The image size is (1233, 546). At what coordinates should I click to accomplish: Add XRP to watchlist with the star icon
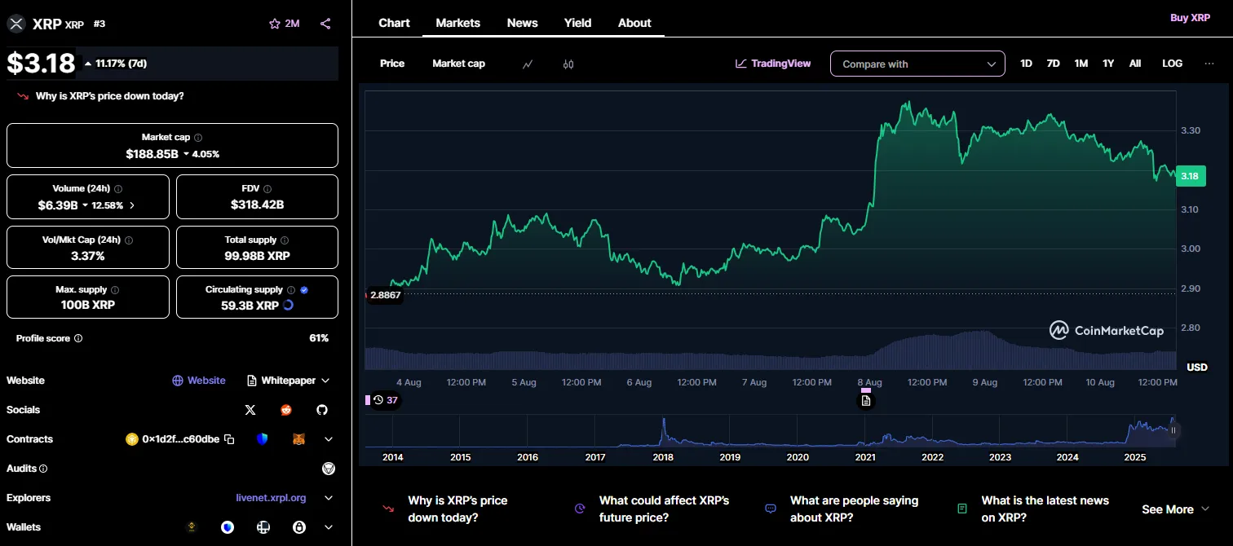275,24
